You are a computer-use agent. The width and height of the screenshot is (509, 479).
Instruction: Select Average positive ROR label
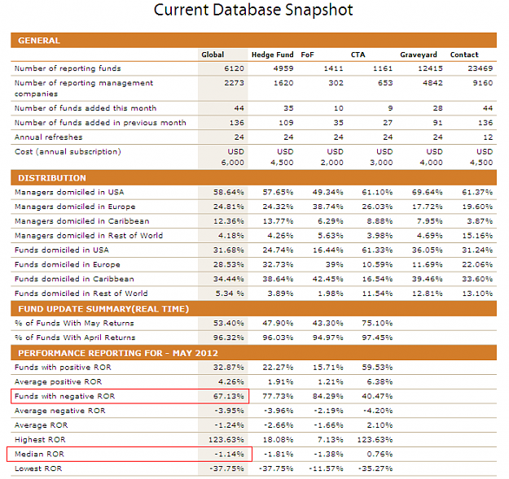tap(58, 381)
